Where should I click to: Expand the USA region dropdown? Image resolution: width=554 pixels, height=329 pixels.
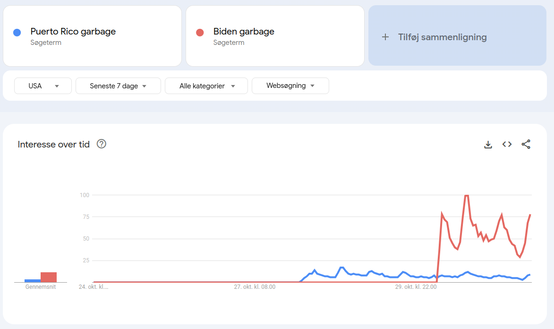coord(43,86)
